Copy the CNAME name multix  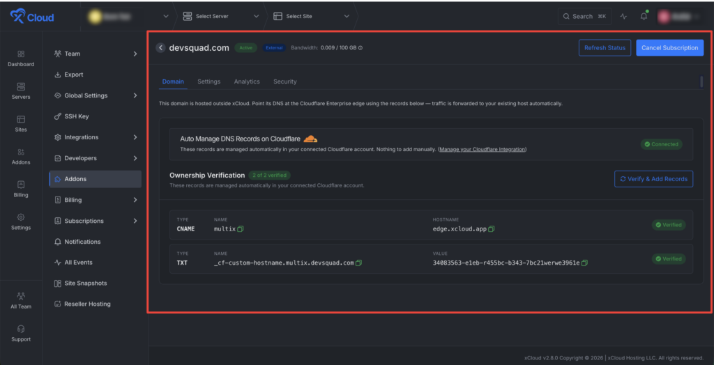coord(241,229)
